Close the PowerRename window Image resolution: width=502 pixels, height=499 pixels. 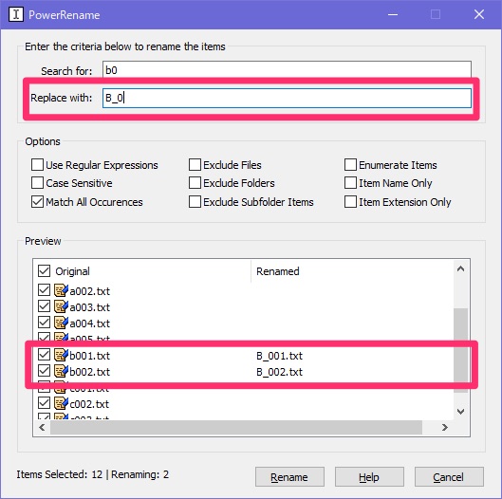(479, 14)
